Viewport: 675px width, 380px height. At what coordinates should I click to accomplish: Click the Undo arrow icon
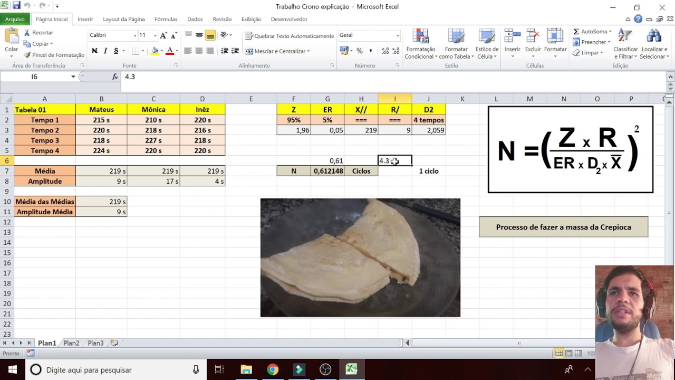[27, 6]
